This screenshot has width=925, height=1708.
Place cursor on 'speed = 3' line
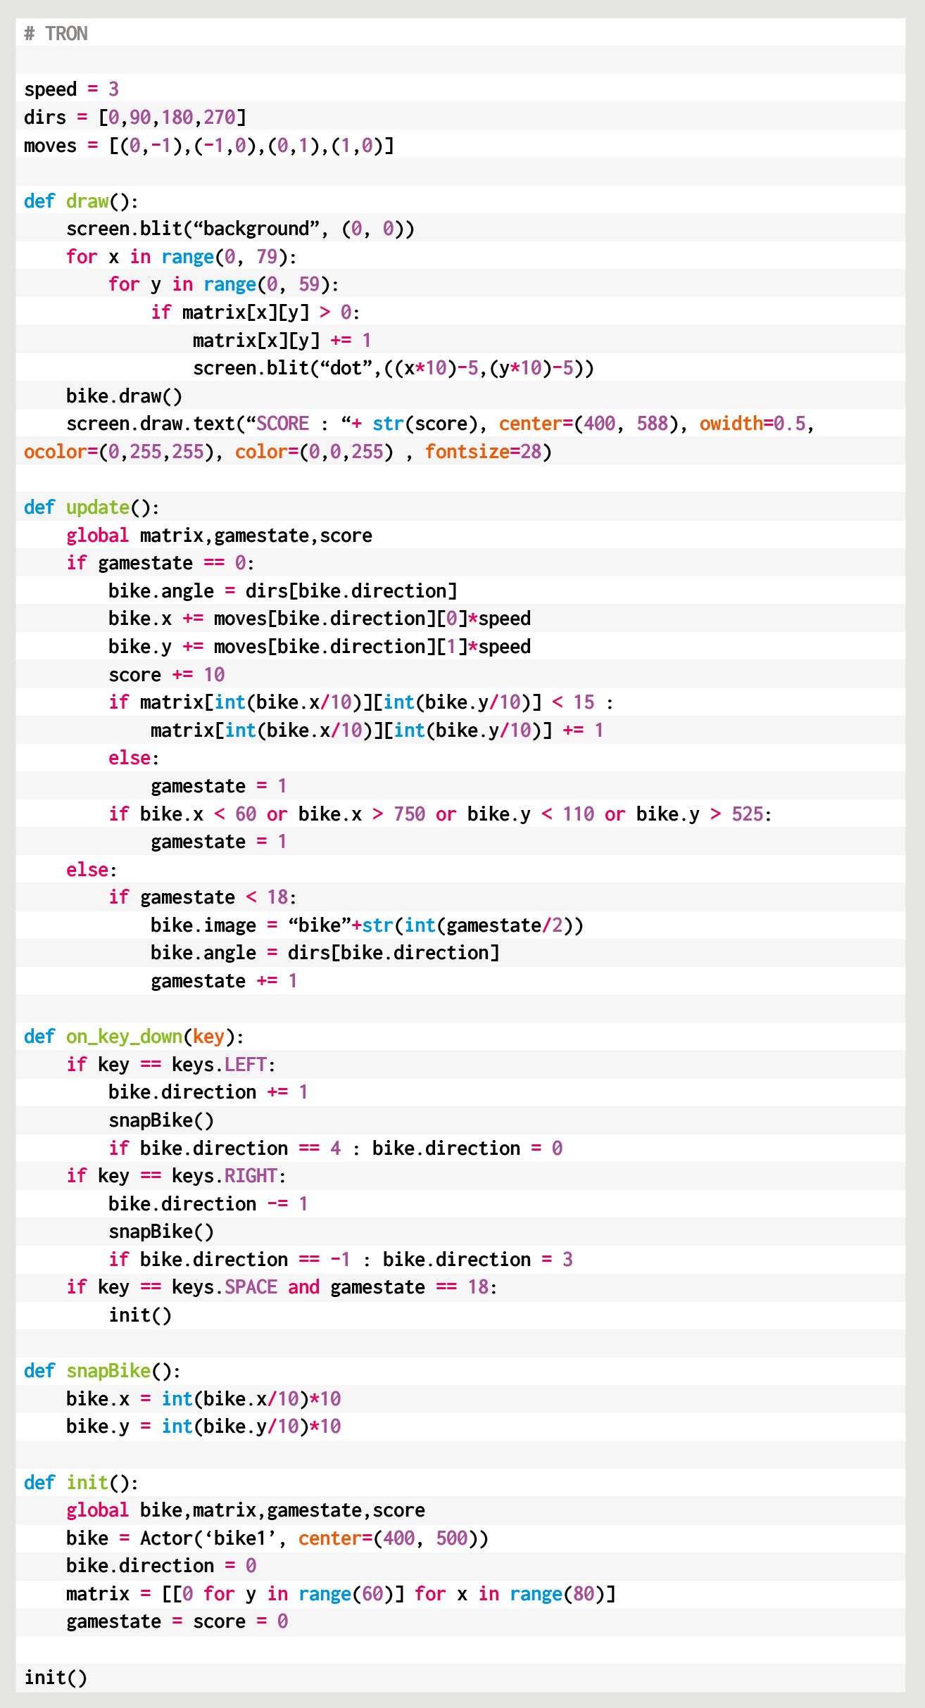point(71,89)
